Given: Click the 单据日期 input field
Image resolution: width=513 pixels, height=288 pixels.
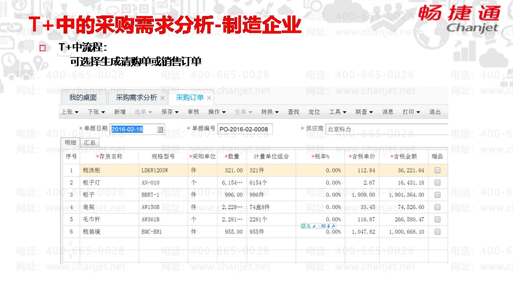Looking at the screenshot, I should (x=137, y=129).
